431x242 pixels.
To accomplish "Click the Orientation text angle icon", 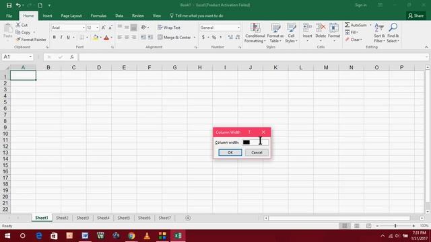I will click(143, 28).
